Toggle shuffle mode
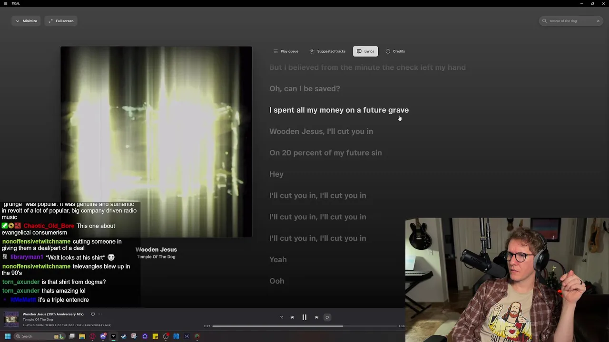The height and width of the screenshot is (342, 609). pos(282,317)
